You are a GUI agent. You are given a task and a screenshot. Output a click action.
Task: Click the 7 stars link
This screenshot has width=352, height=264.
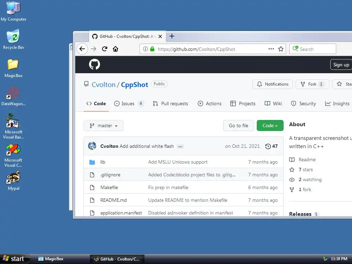point(306,169)
